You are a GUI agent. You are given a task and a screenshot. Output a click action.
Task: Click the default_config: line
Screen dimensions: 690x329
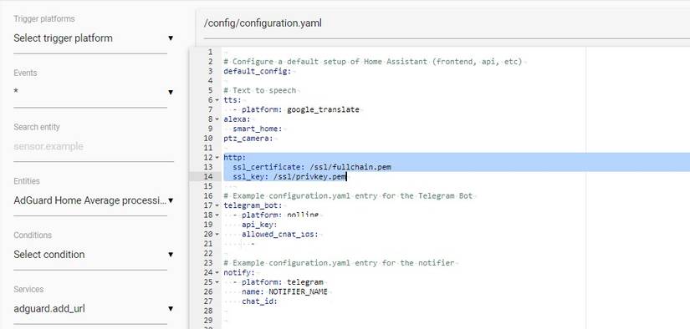pos(257,71)
